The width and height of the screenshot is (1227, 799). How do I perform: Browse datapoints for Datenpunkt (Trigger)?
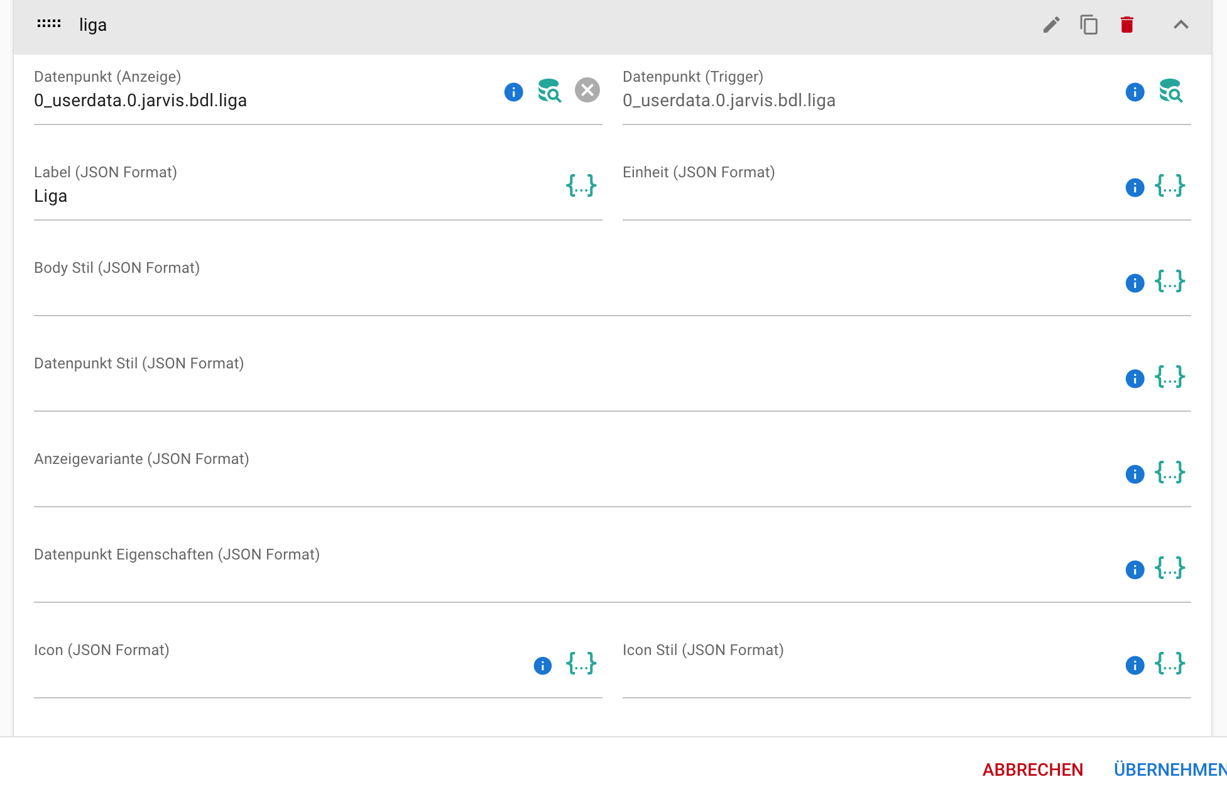tap(1170, 91)
